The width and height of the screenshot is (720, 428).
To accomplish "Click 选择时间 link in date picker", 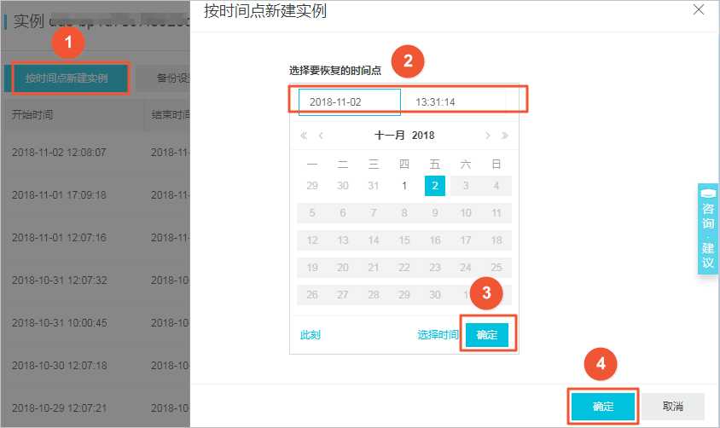I will tap(438, 335).
